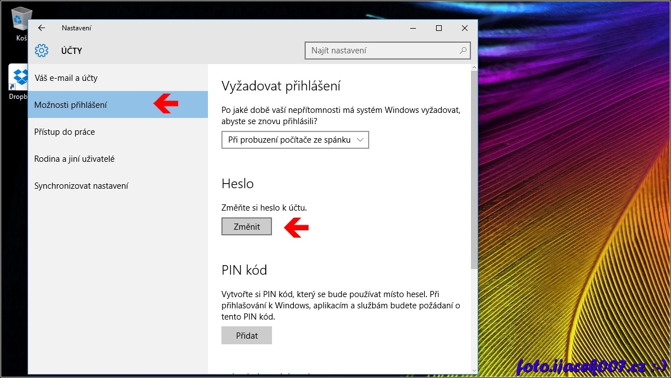Image resolution: width=671 pixels, height=378 pixels.
Task: Click the vertical scrollbar thumb
Action: click(x=474, y=168)
